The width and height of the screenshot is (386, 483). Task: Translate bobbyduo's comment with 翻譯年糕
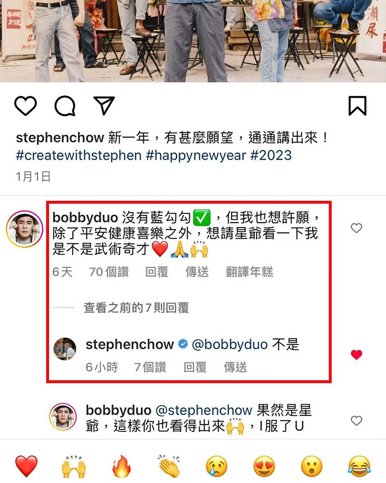(x=249, y=271)
